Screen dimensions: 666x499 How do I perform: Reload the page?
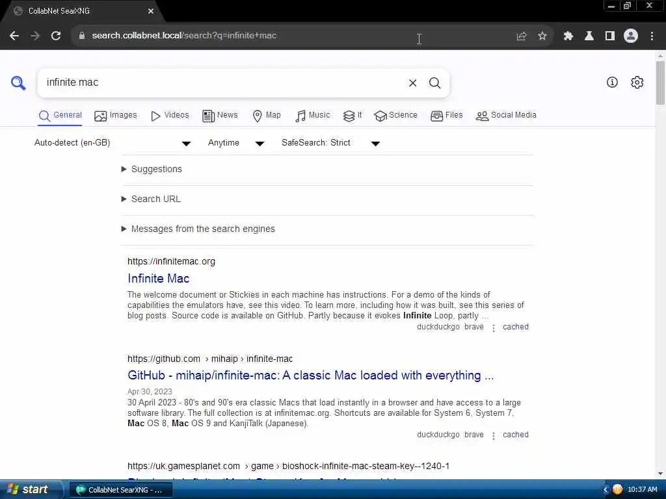pos(56,36)
